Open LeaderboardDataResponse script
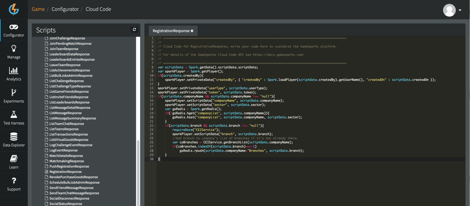The image size is (470, 206). [70, 54]
